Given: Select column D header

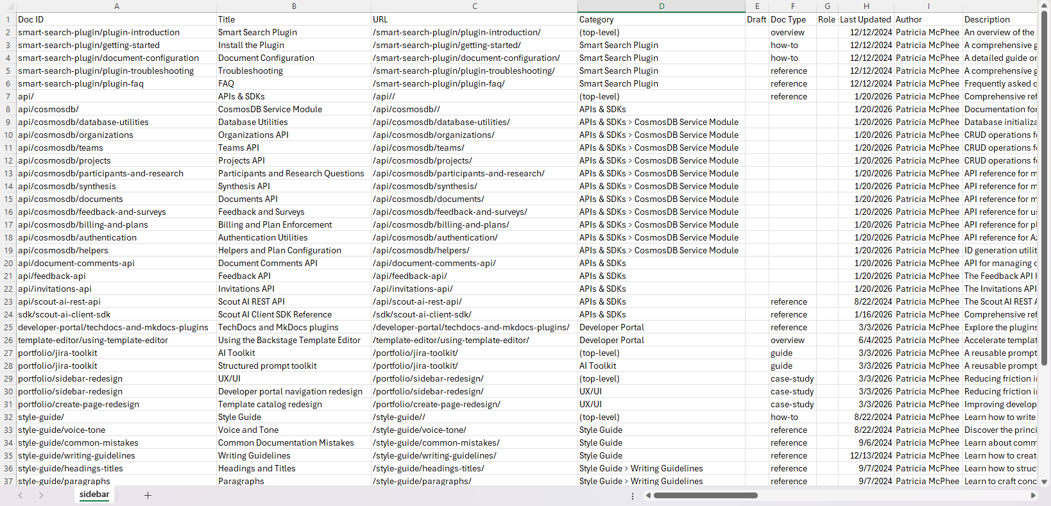Looking at the screenshot, I should [x=661, y=6].
